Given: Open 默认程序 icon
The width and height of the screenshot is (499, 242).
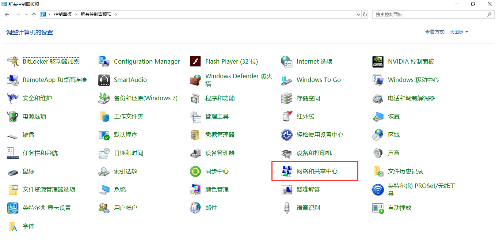Looking at the screenshot, I should click(x=104, y=135).
